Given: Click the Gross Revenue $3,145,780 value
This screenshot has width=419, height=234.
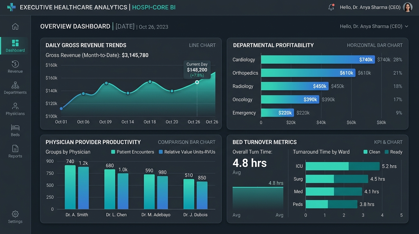Looking at the screenshot, I should (x=135, y=55).
